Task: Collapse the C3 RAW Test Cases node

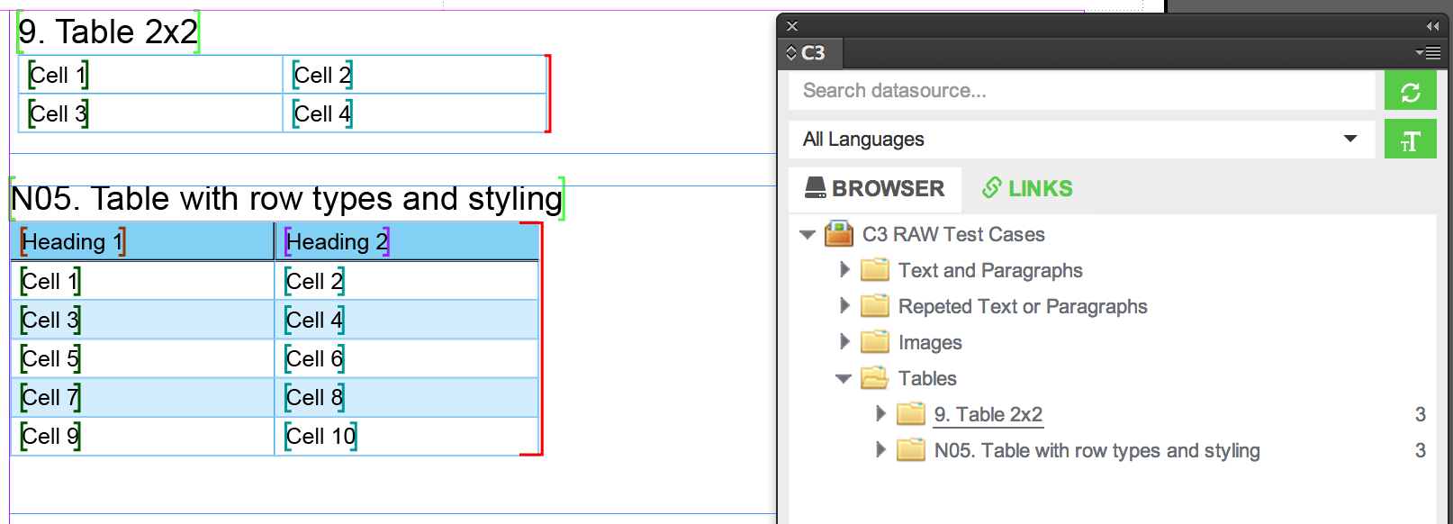Action: pyautogui.click(x=808, y=235)
